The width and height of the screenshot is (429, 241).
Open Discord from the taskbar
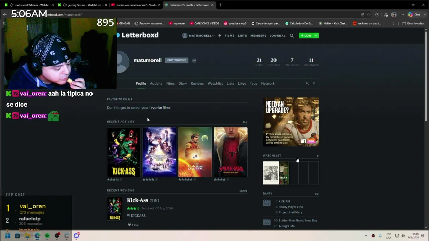76,236
